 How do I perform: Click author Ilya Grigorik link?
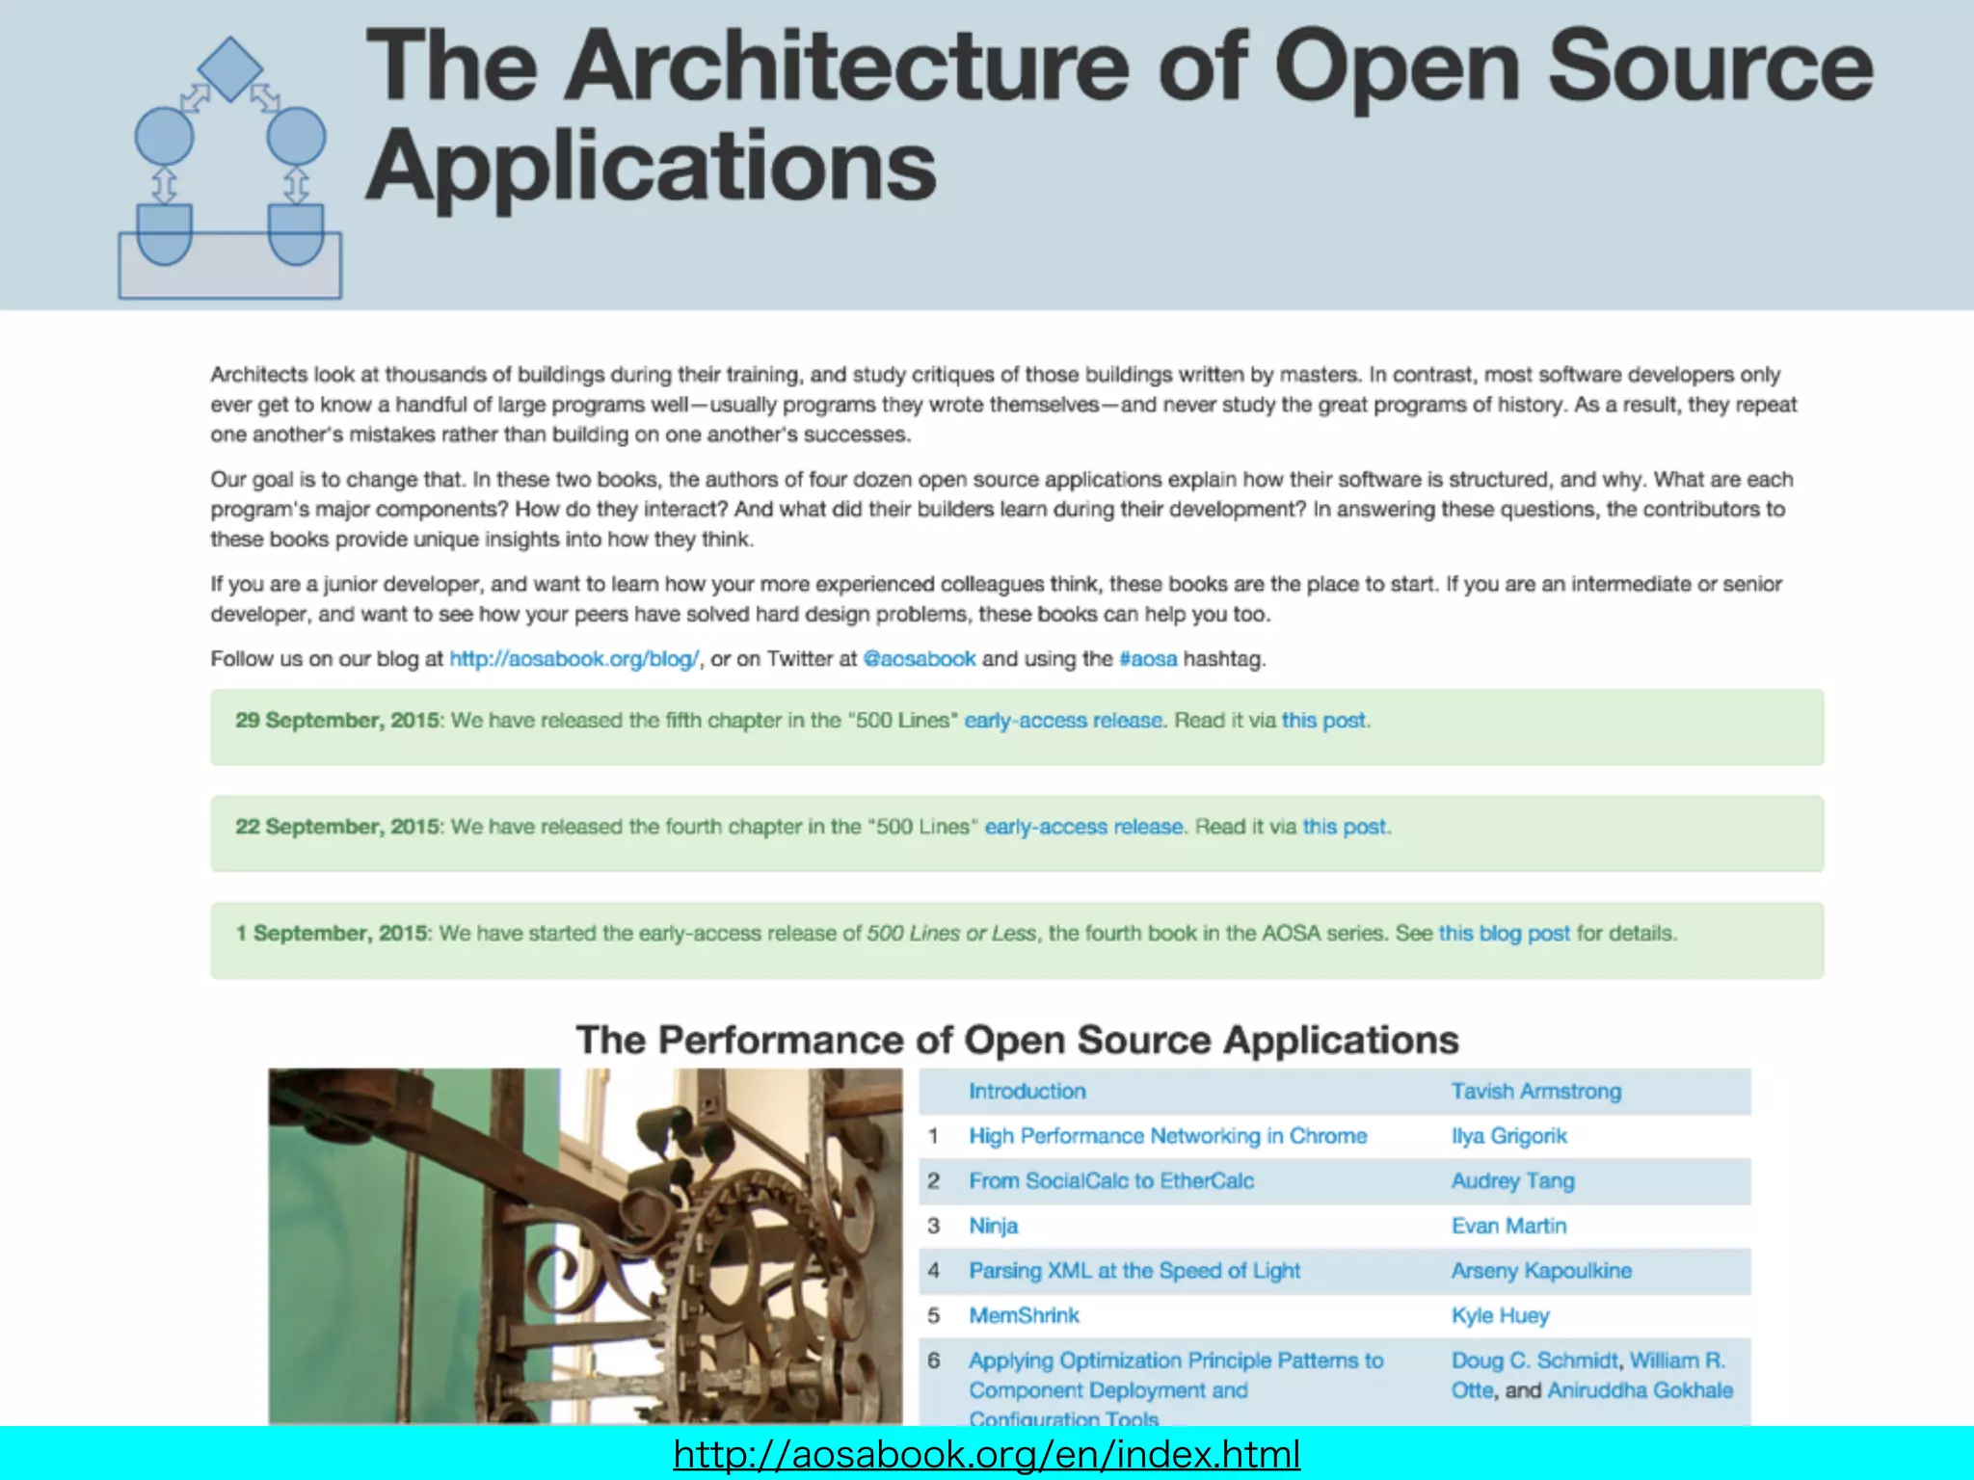click(x=1508, y=1136)
